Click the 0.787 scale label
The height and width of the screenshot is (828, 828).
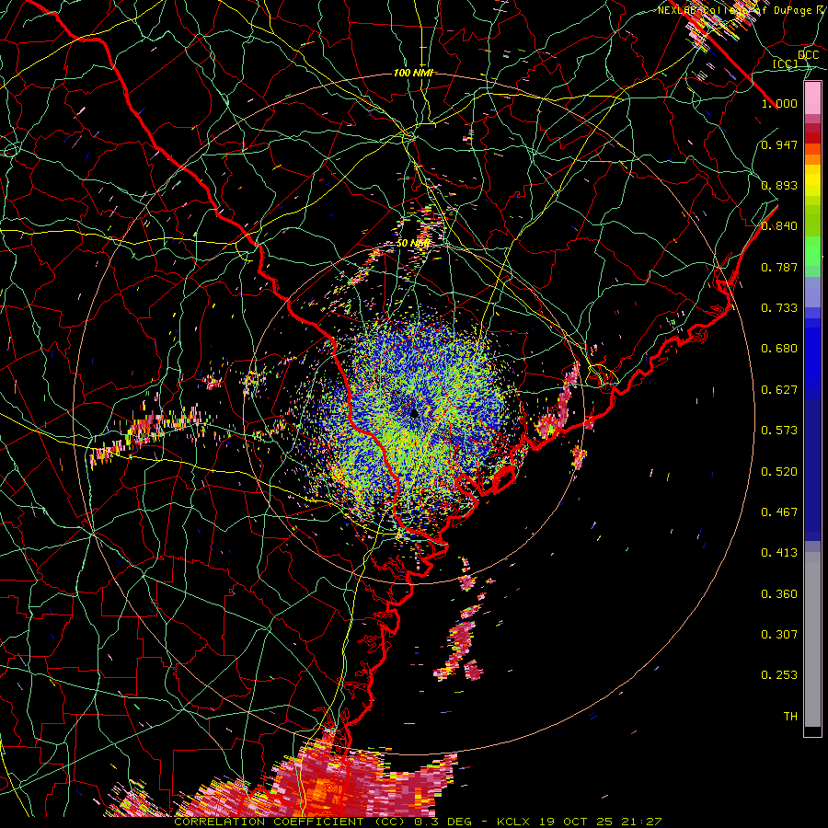779,267
